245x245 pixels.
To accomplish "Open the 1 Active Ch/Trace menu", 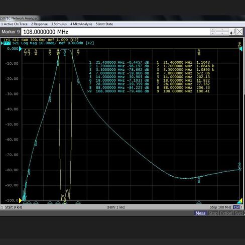I will [14, 24].
